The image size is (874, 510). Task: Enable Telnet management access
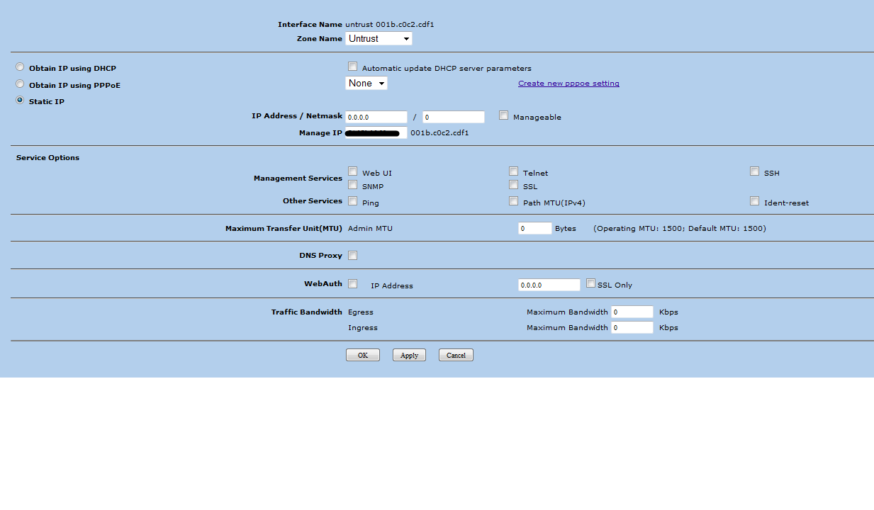coord(513,170)
